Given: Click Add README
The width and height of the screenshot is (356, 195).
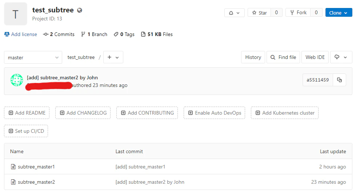Looking at the screenshot, I should [x=27, y=113].
